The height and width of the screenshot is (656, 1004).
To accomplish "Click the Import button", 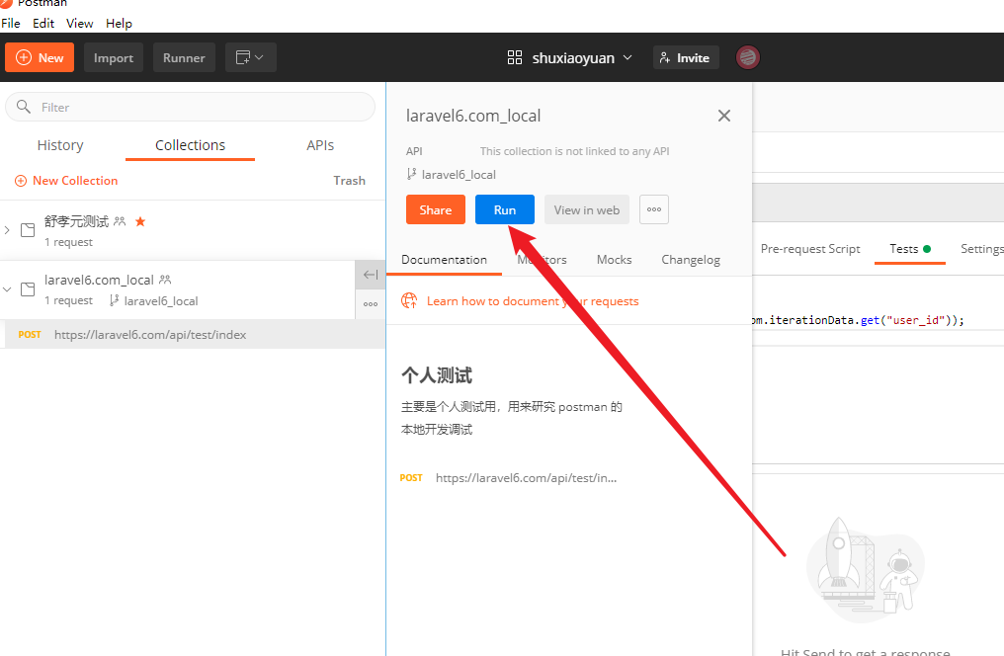I will point(114,57).
